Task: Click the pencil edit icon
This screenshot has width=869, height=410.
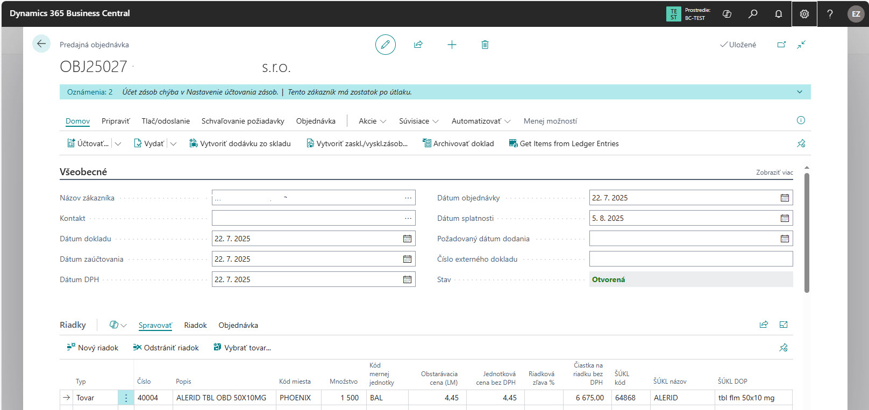Action: pyautogui.click(x=385, y=45)
